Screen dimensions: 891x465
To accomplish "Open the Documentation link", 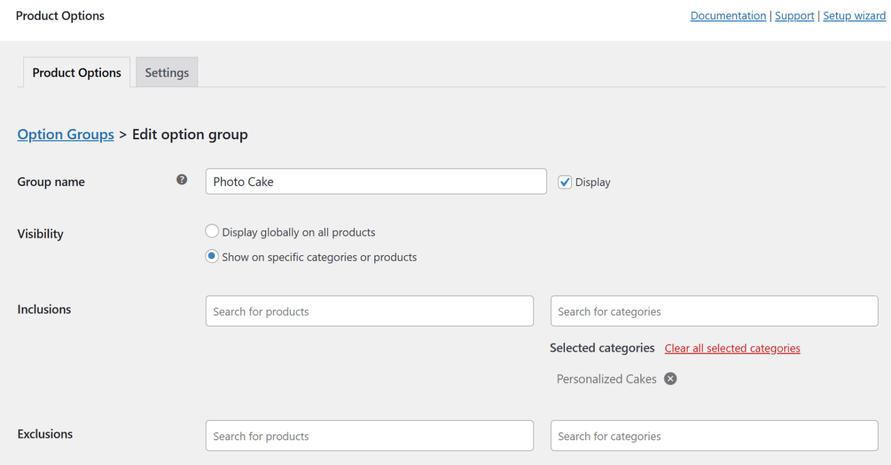I will click(x=728, y=16).
